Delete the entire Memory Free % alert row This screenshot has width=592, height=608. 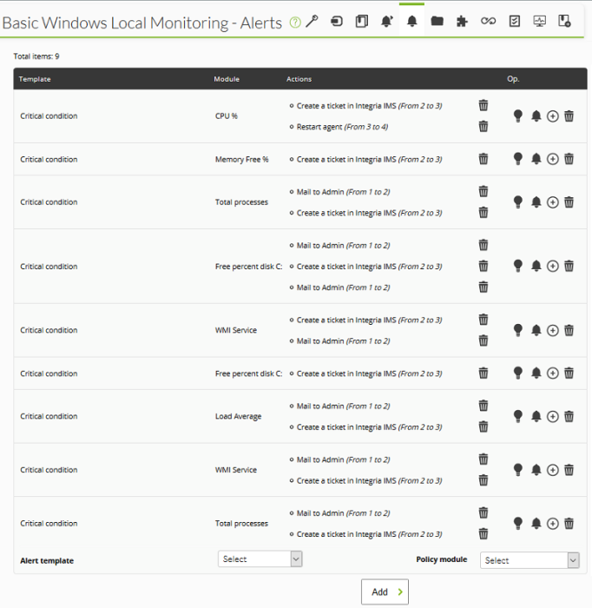coord(569,159)
